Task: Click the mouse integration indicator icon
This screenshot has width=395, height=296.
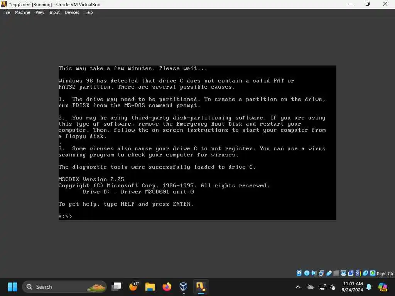Action: [x=366, y=273]
